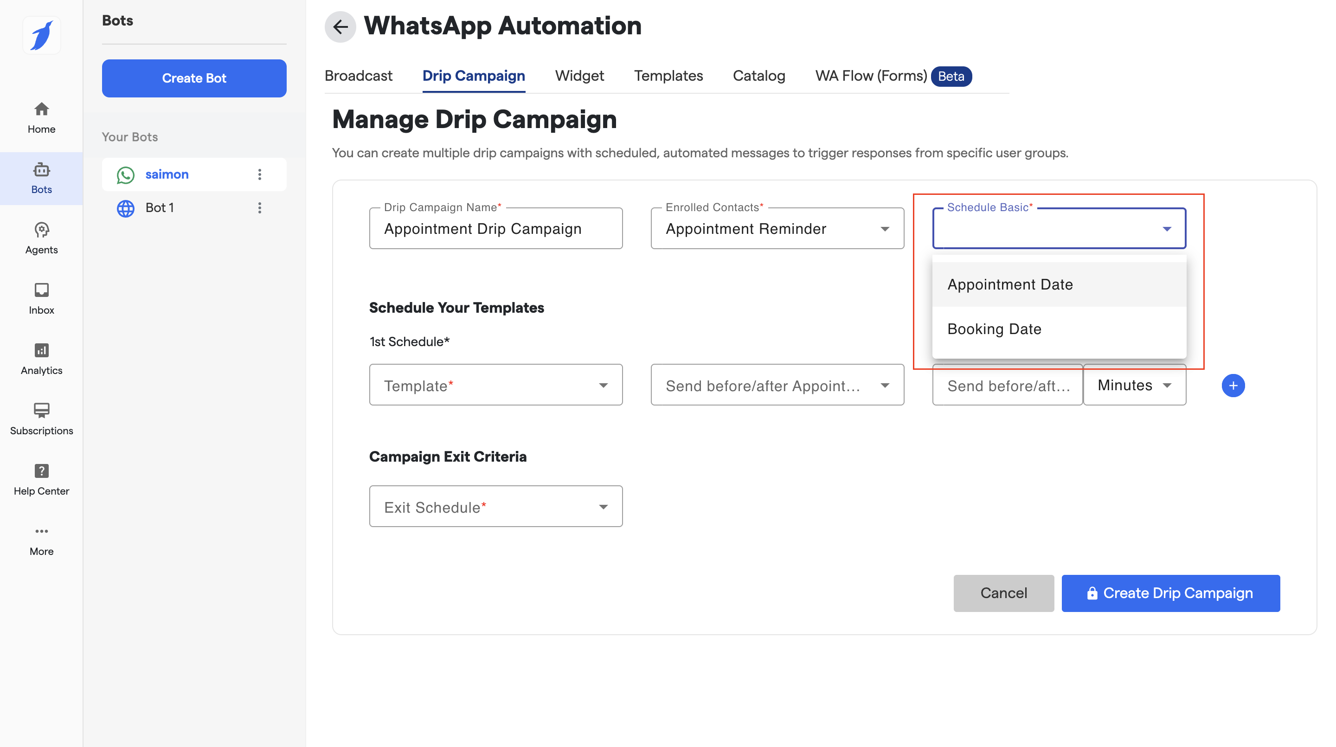
Task: Open Subscriptions in the sidebar
Action: click(x=41, y=419)
